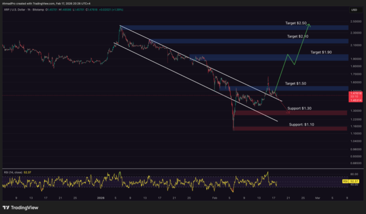Click the green arrowhead at Target $2.50

click(309, 24)
